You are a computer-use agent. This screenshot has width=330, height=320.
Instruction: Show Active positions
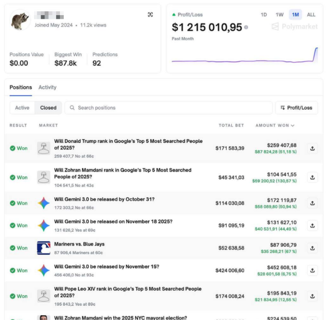[x=22, y=108]
